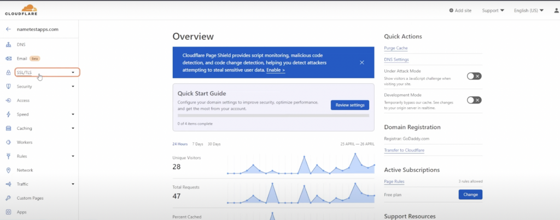Click the Network location pin icon
The height and width of the screenshot is (220, 560).
click(9, 170)
